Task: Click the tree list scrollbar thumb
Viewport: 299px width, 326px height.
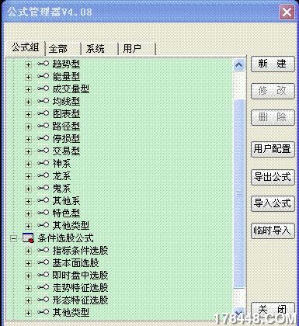Action: (x=238, y=193)
